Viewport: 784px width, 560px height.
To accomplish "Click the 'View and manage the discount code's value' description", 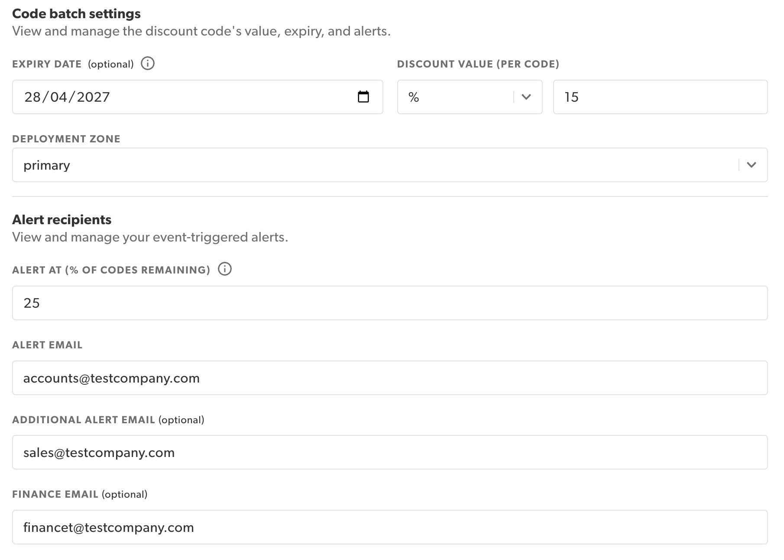I will click(201, 31).
